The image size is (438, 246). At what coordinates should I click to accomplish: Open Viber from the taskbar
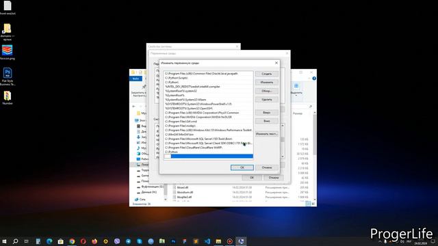117,241
